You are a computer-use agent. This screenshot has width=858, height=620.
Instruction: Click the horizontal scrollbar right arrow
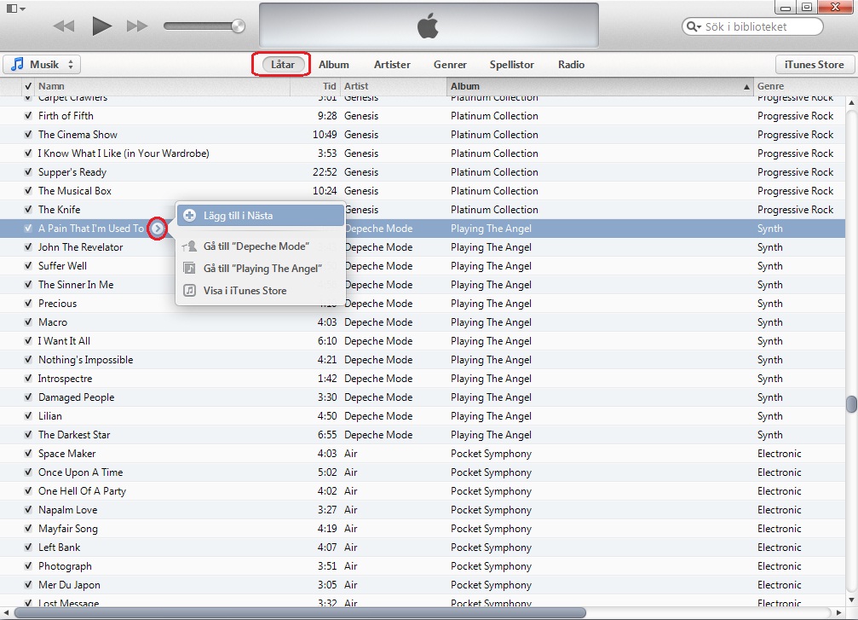pyautogui.click(x=839, y=612)
